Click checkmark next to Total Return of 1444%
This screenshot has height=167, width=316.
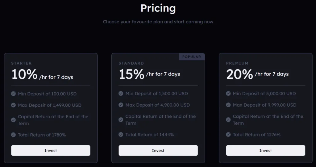121,134
